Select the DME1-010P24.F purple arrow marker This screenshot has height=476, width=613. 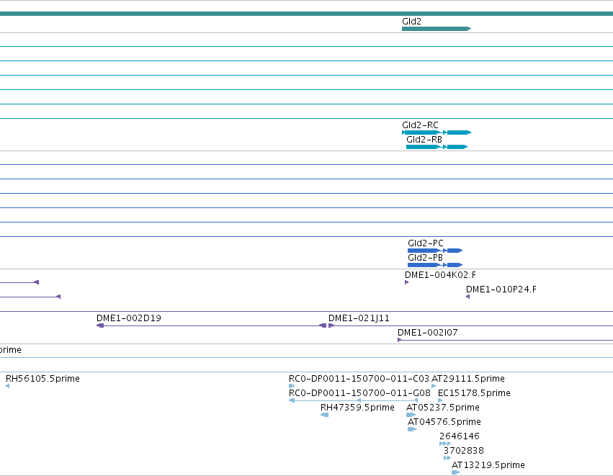tap(467, 297)
